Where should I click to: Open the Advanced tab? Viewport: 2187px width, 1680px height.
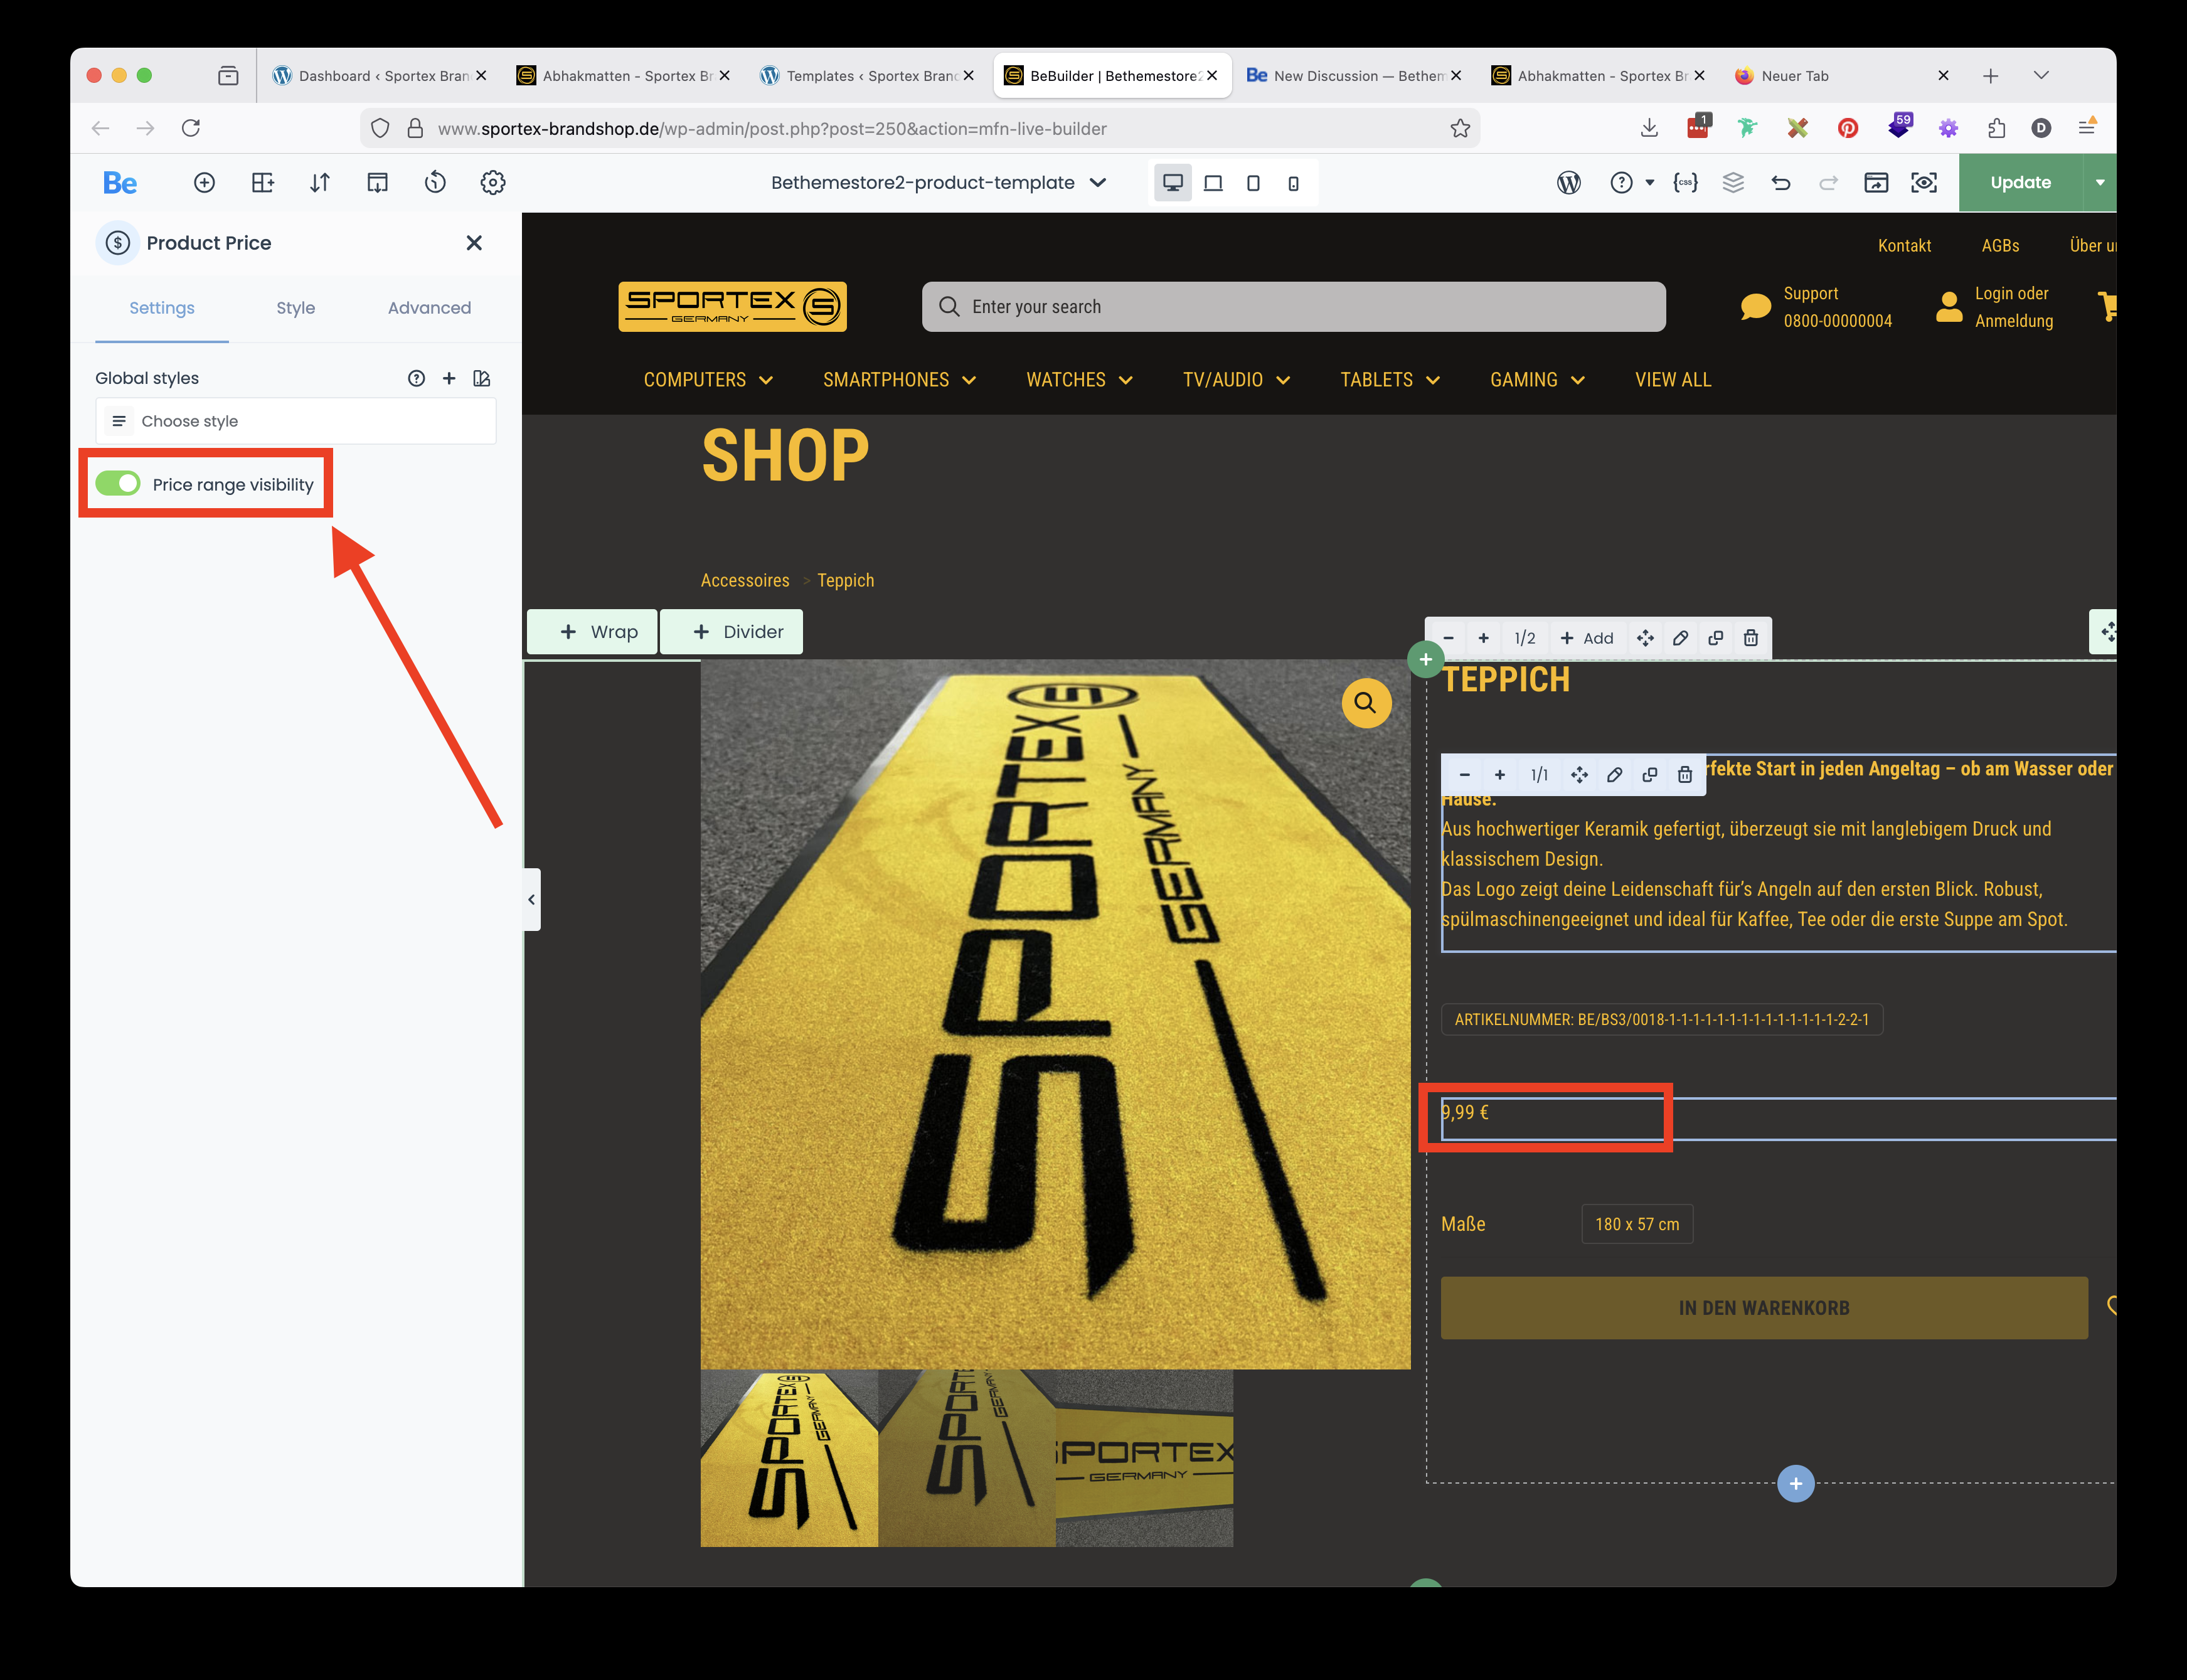(429, 308)
